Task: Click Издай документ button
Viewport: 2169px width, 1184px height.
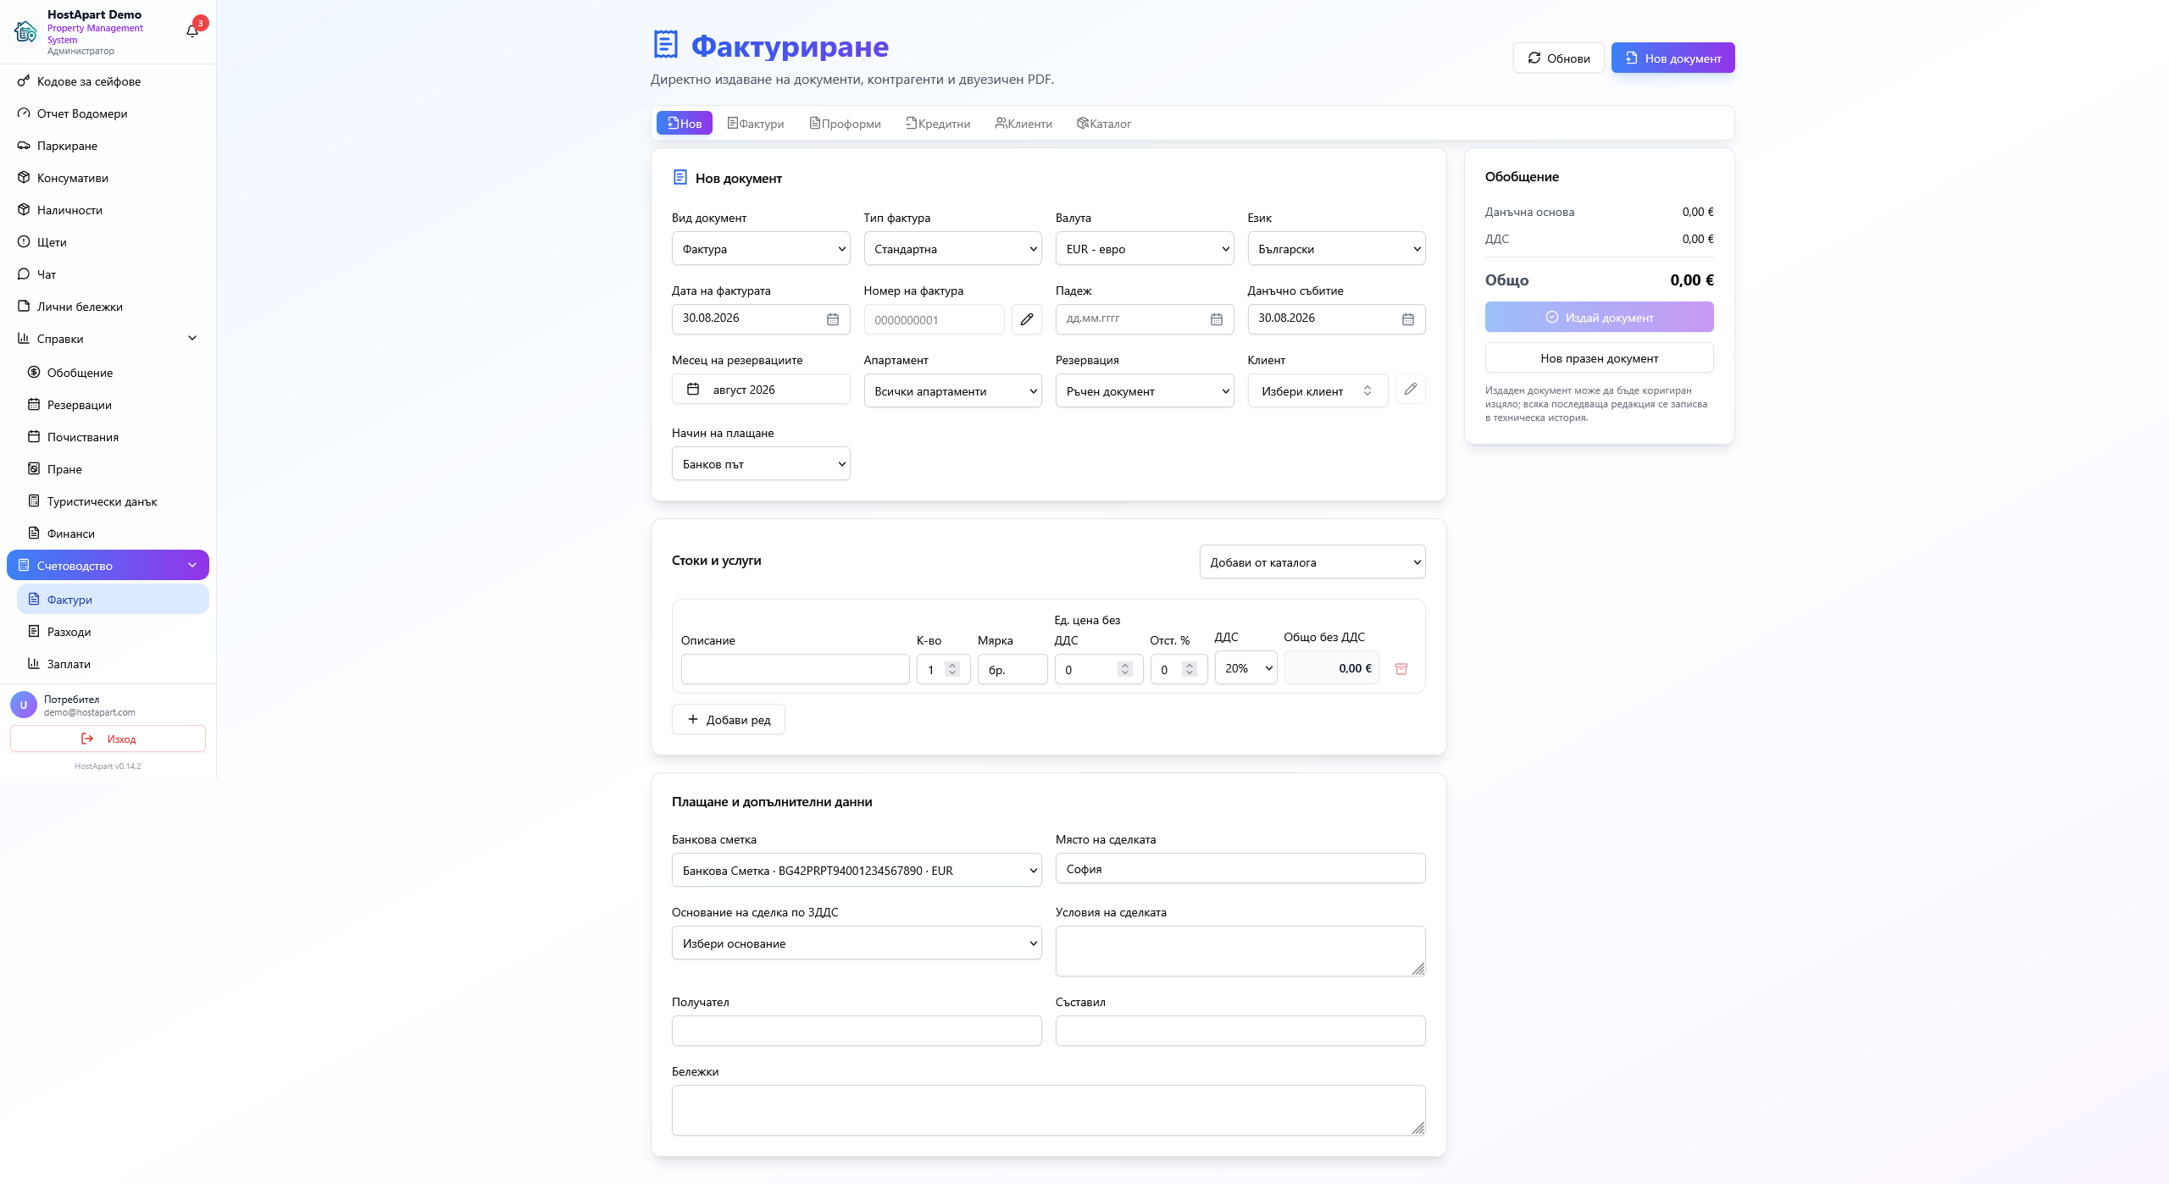Action: click(x=1600, y=318)
